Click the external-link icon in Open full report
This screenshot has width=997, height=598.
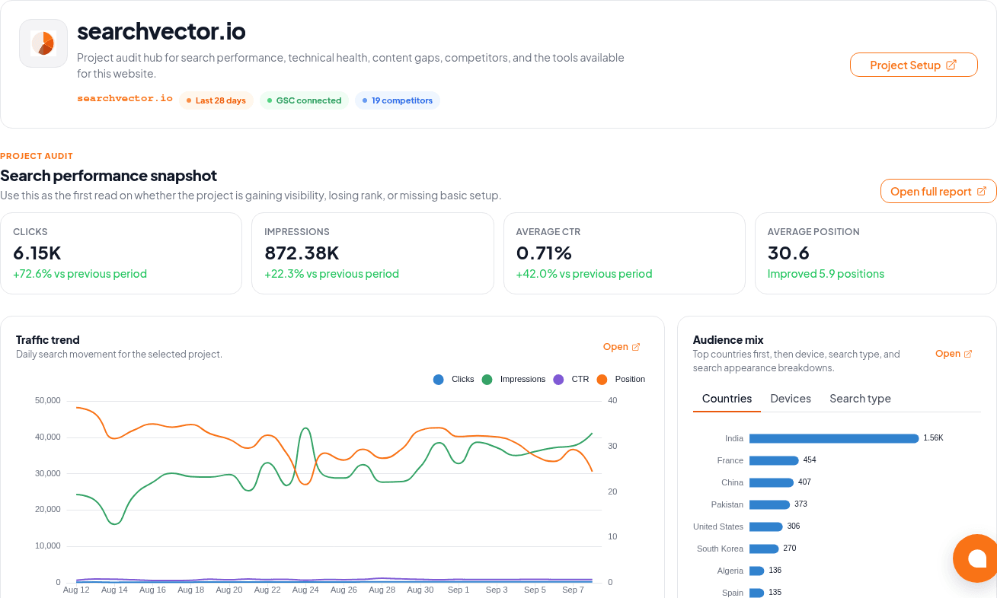coord(982,191)
